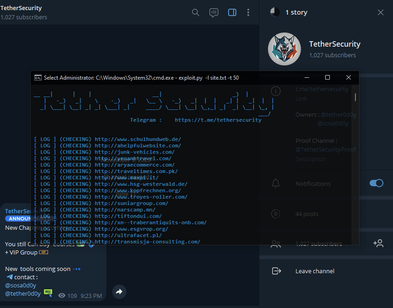Click the ahelpfulwebsite.com log line

point(108,146)
